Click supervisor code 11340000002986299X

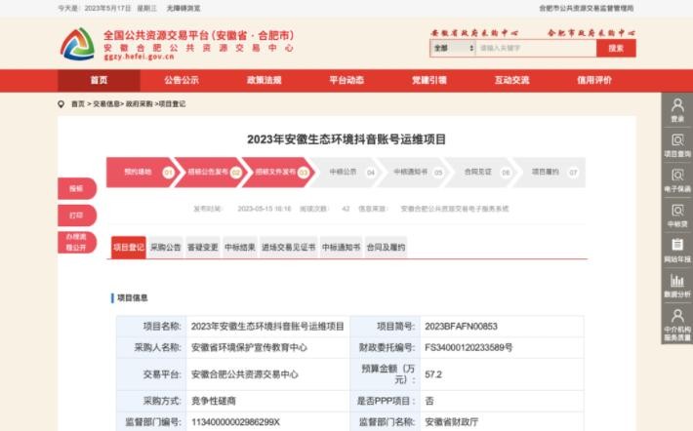(x=235, y=422)
